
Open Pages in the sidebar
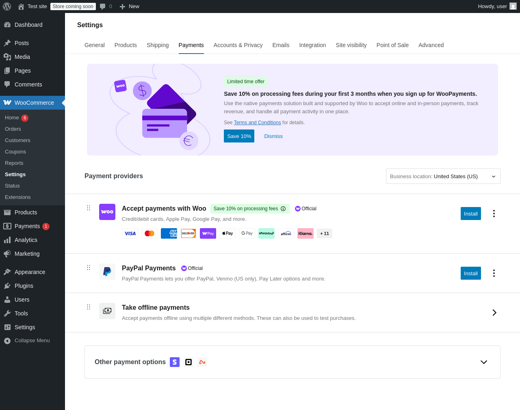[x=32, y=71]
